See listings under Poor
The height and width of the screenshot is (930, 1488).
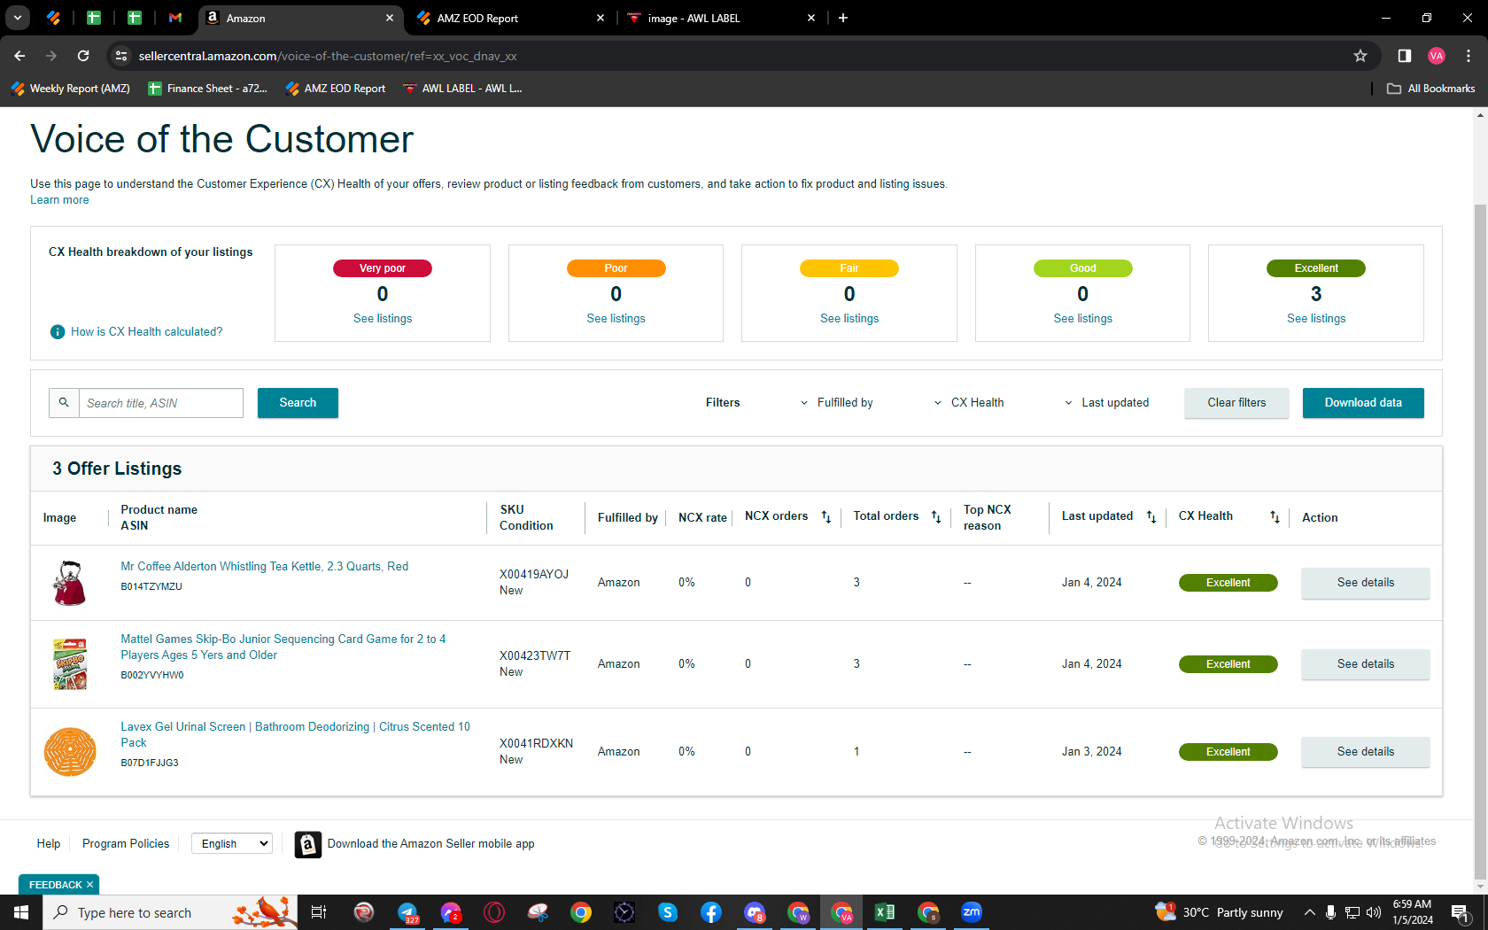pyautogui.click(x=616, y=319)
